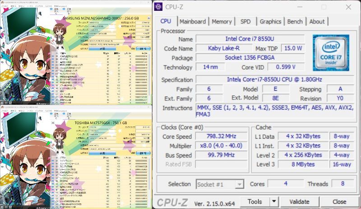The height and width of the screenshot is (209, 361).
Task: Click CrystalDiskInfo title icon in Samsung window
Action: [x=2, y=2]
